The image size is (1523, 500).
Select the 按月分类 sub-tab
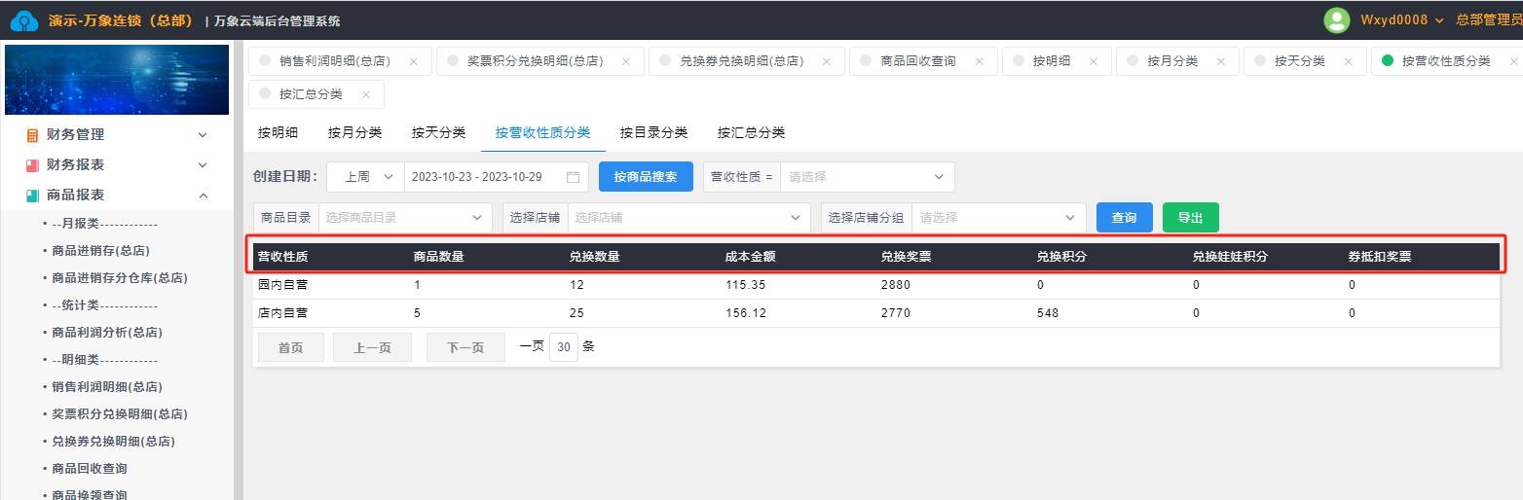click(x=354, y=132)
